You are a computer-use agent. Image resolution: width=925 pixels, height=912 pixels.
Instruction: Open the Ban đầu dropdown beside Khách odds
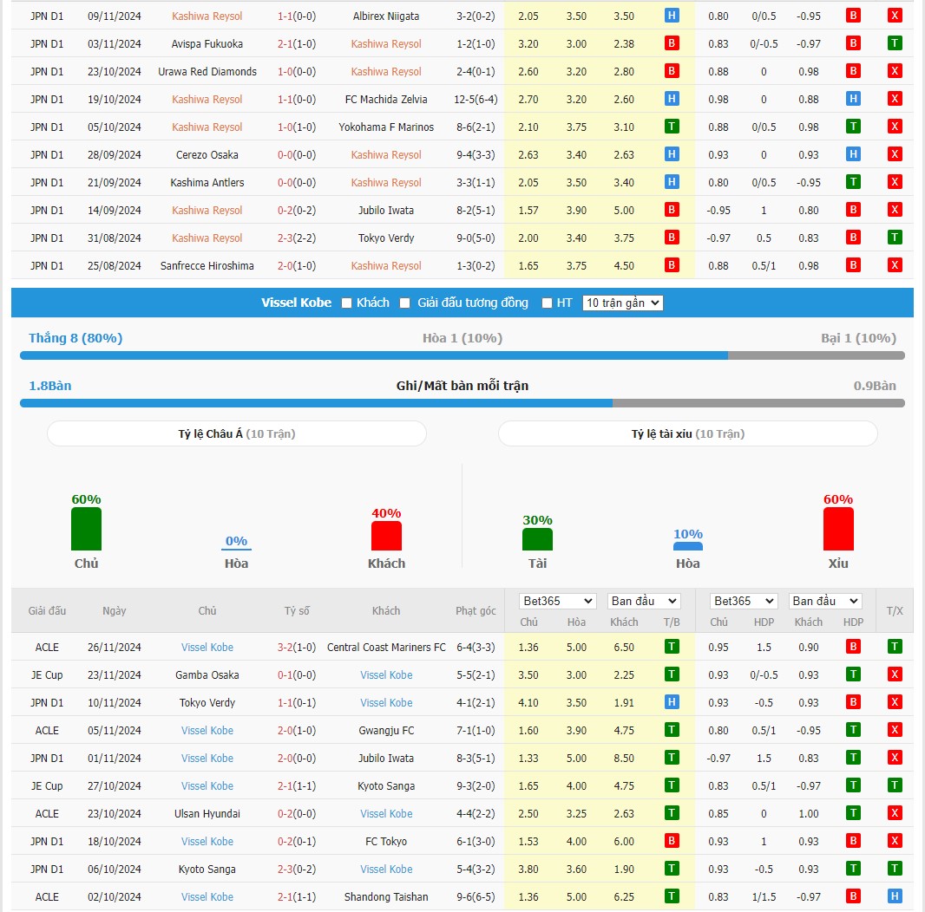click(x=644, y=601)
